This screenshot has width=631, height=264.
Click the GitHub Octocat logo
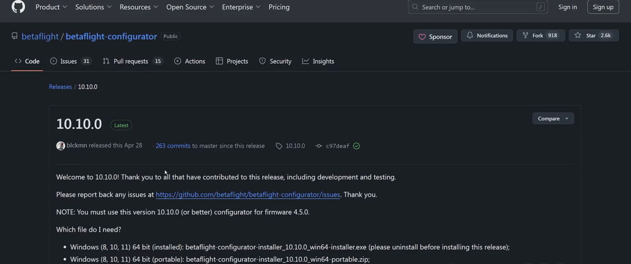pos(18,7)
